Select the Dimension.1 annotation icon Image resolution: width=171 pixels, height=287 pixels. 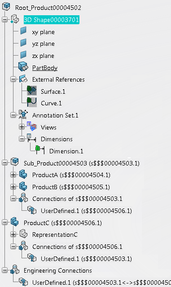40,150
